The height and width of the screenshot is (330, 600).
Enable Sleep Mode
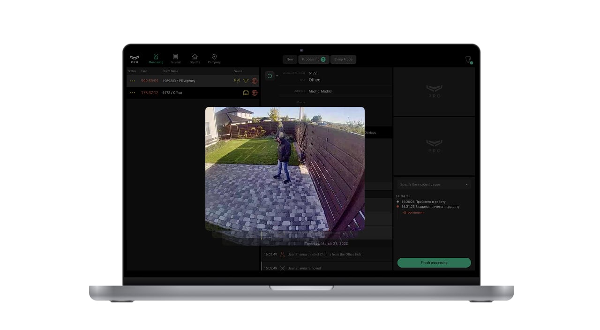(343, 60)
